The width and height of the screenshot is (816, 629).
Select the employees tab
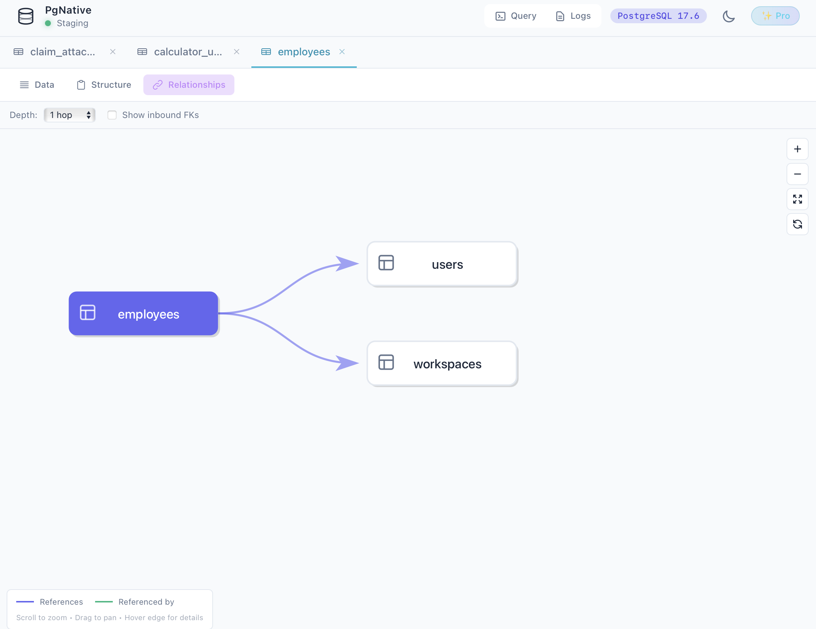(x=303, y=52)
